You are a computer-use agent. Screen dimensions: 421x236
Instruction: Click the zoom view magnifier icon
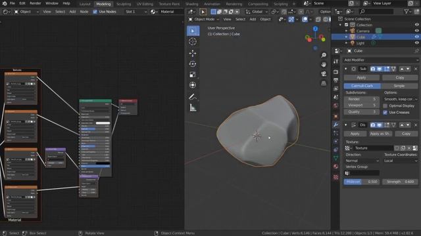(324, 55)
